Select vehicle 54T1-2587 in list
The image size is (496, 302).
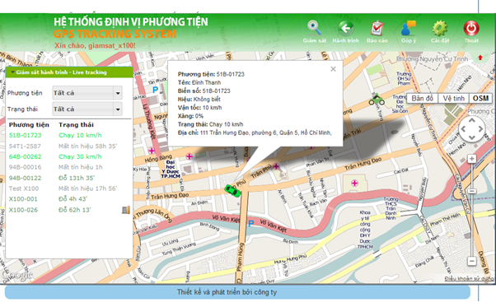tap(25, 146)
